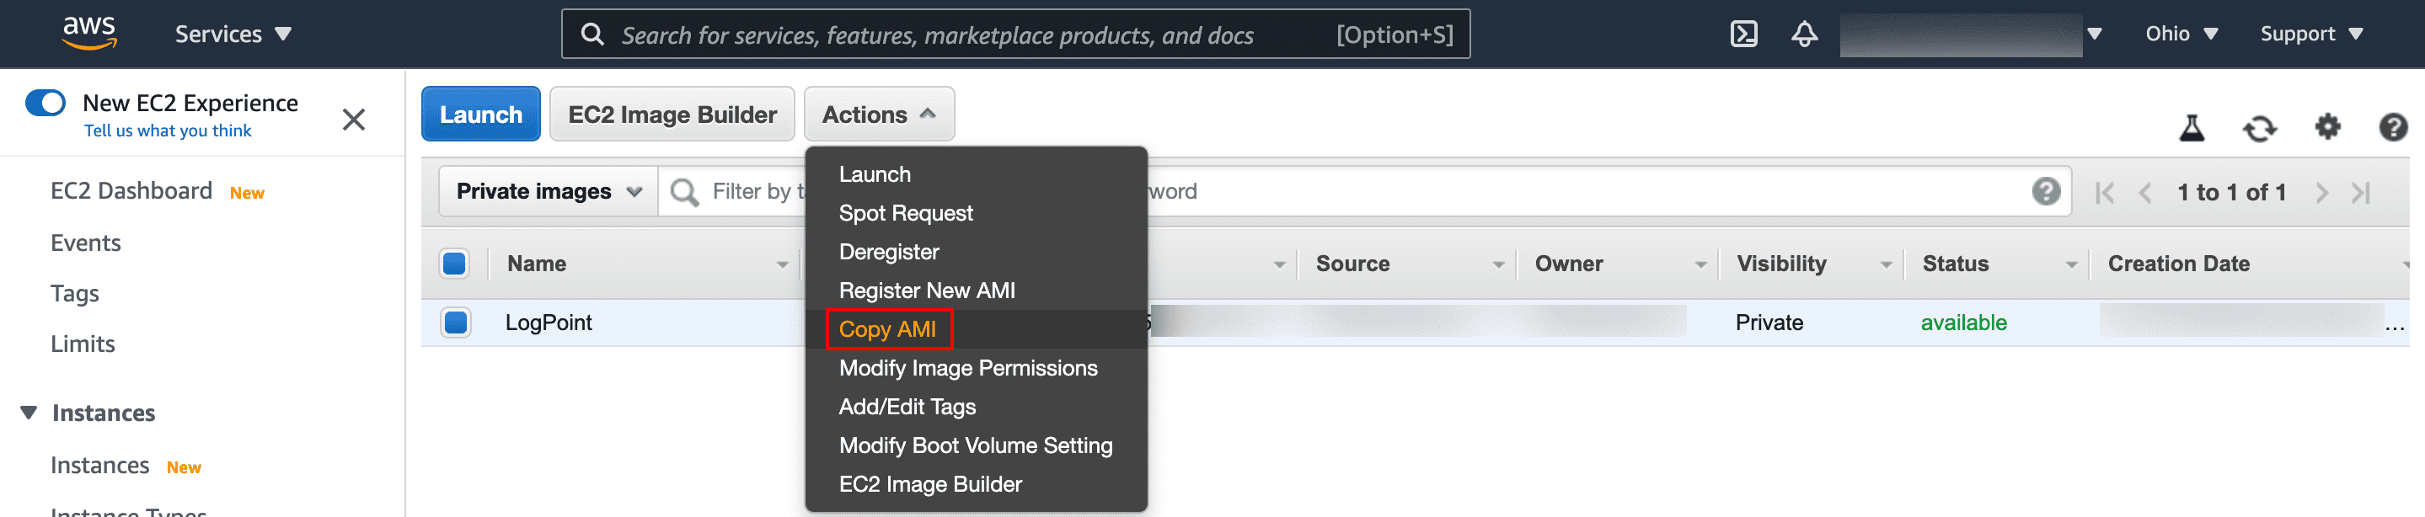Screen dimensions: 2425x517
Task: Open the table settings gear icon
Action: pyautogui.click(x=2327, y=126)
